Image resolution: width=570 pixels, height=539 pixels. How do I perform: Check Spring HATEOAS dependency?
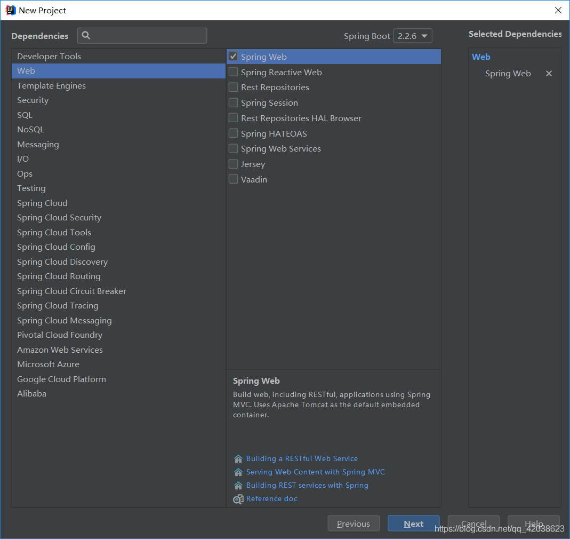click(234, 133)
